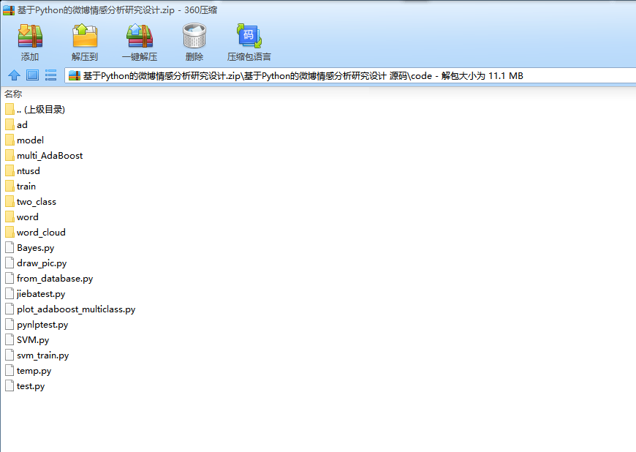This screenshot has height=452, width=636.
Task: Select the test.py file icon
Action: [x=10, y=386]
